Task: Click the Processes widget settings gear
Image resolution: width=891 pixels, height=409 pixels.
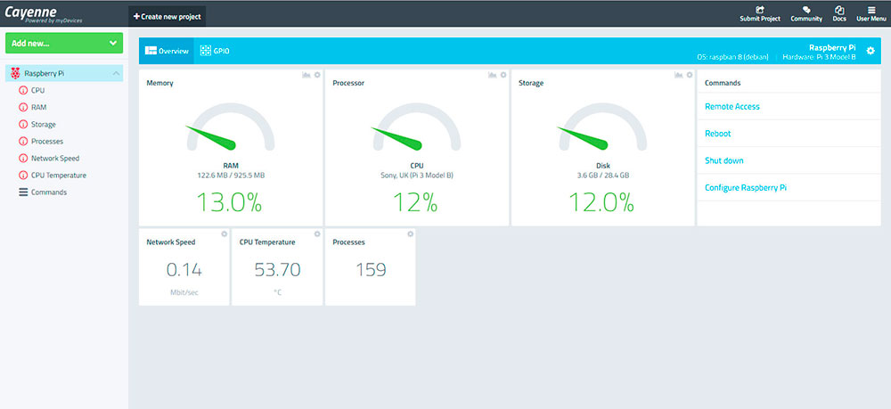Action: point(410,233)
